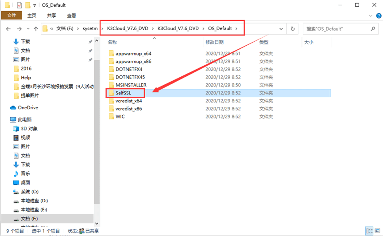Select the appwarmup_x86 folder

pos(133,61)
